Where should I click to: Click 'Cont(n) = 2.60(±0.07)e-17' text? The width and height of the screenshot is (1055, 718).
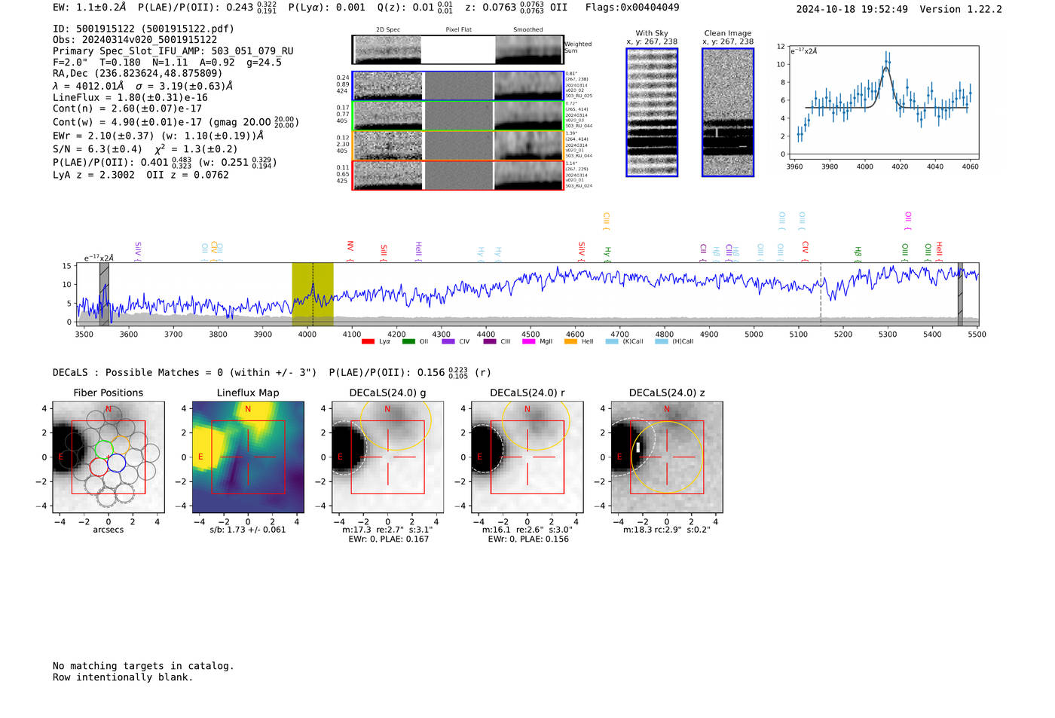pos(127,108)
